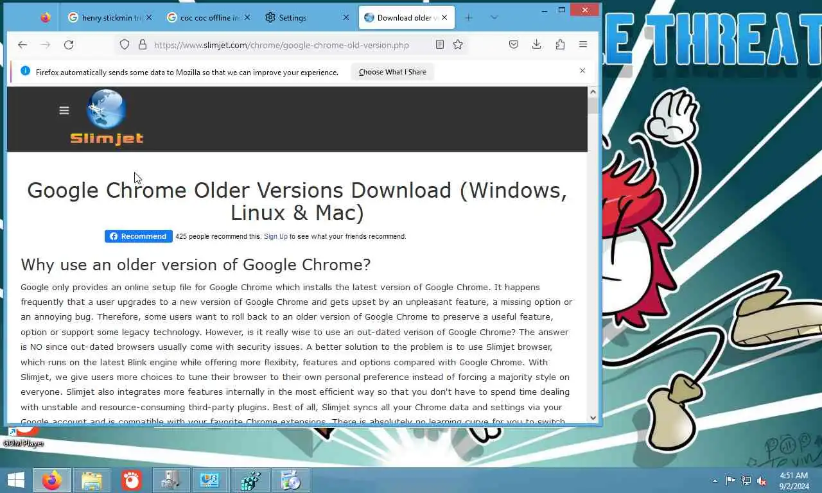Toggle Reader View in address bar
The image size is (822, 493).
[440, 44]
